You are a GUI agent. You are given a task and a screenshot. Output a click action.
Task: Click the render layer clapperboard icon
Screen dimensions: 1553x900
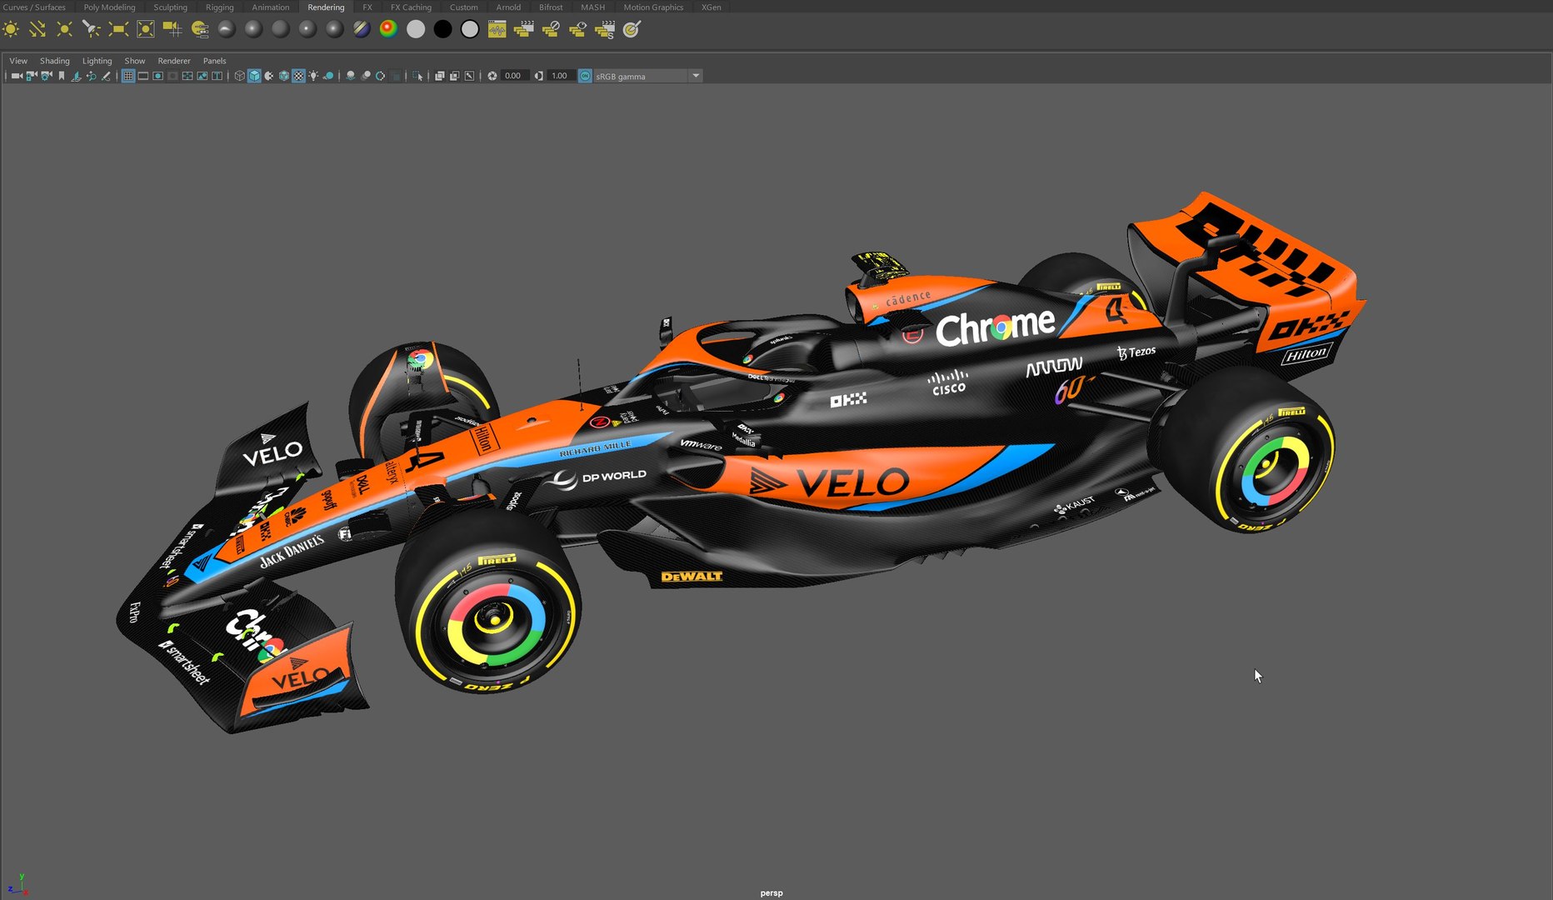pyautogui.click(x=524, y=29)
